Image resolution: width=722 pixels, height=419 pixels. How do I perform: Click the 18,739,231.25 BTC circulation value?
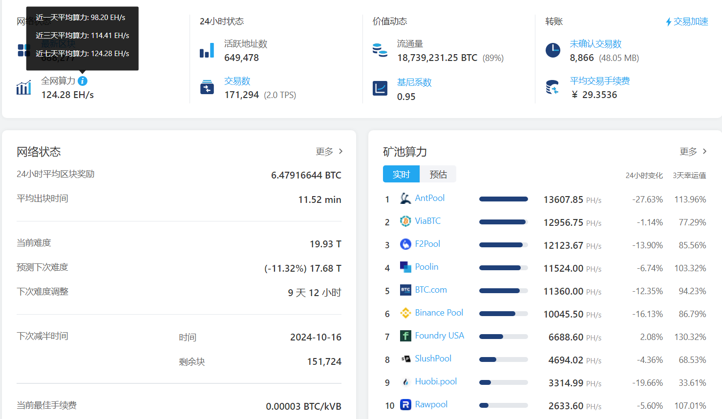(x=437, y=58)
